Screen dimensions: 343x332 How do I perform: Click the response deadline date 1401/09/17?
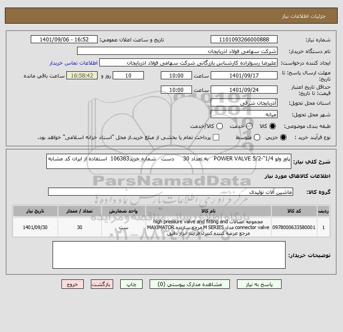244,76
